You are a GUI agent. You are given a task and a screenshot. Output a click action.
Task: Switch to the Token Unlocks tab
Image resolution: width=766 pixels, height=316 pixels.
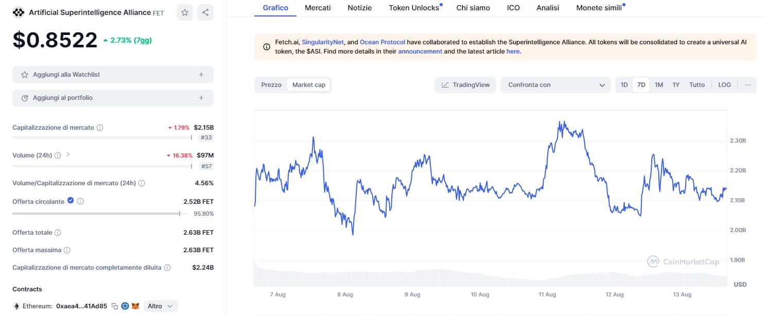pos(414,8)
